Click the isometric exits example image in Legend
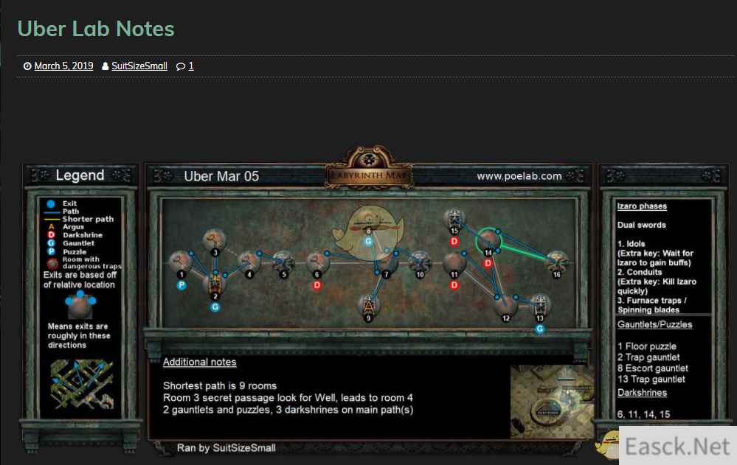Viewport: 737px width, 465px height. pyautogui.click(x=82, y=384)
